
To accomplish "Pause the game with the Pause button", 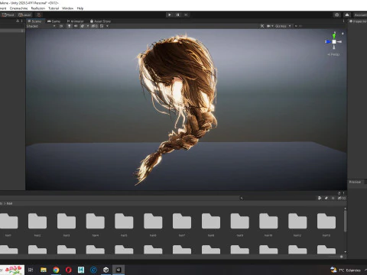I will (178, 15).
